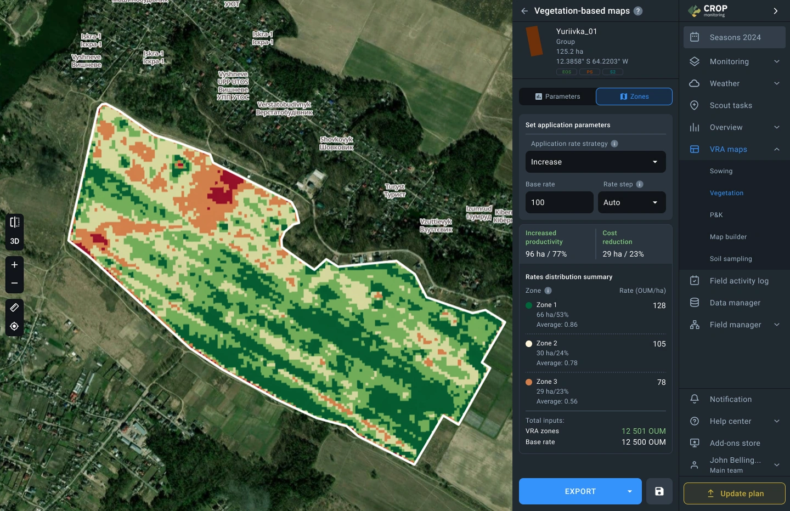The height and width of the screenshot is (511, 790).
Task: Toggle the 3D map view
Action: click(14, 241)
